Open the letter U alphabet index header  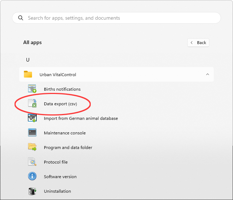pyautogui.click(x=28, y=60)
